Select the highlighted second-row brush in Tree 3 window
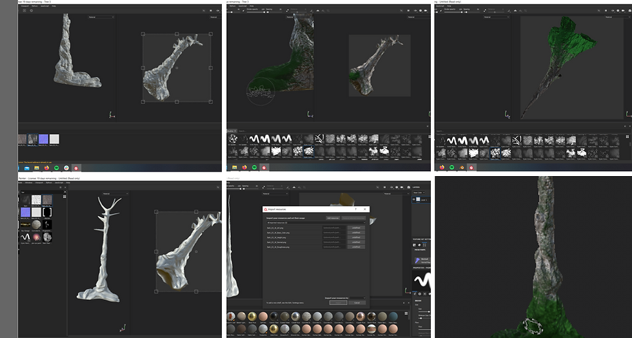This screenshot has height=338, width=632. (308, 151)
